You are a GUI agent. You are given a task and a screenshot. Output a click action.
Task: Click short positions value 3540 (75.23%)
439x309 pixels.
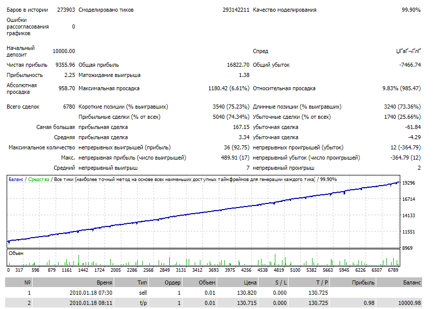(x=231, y=107)
